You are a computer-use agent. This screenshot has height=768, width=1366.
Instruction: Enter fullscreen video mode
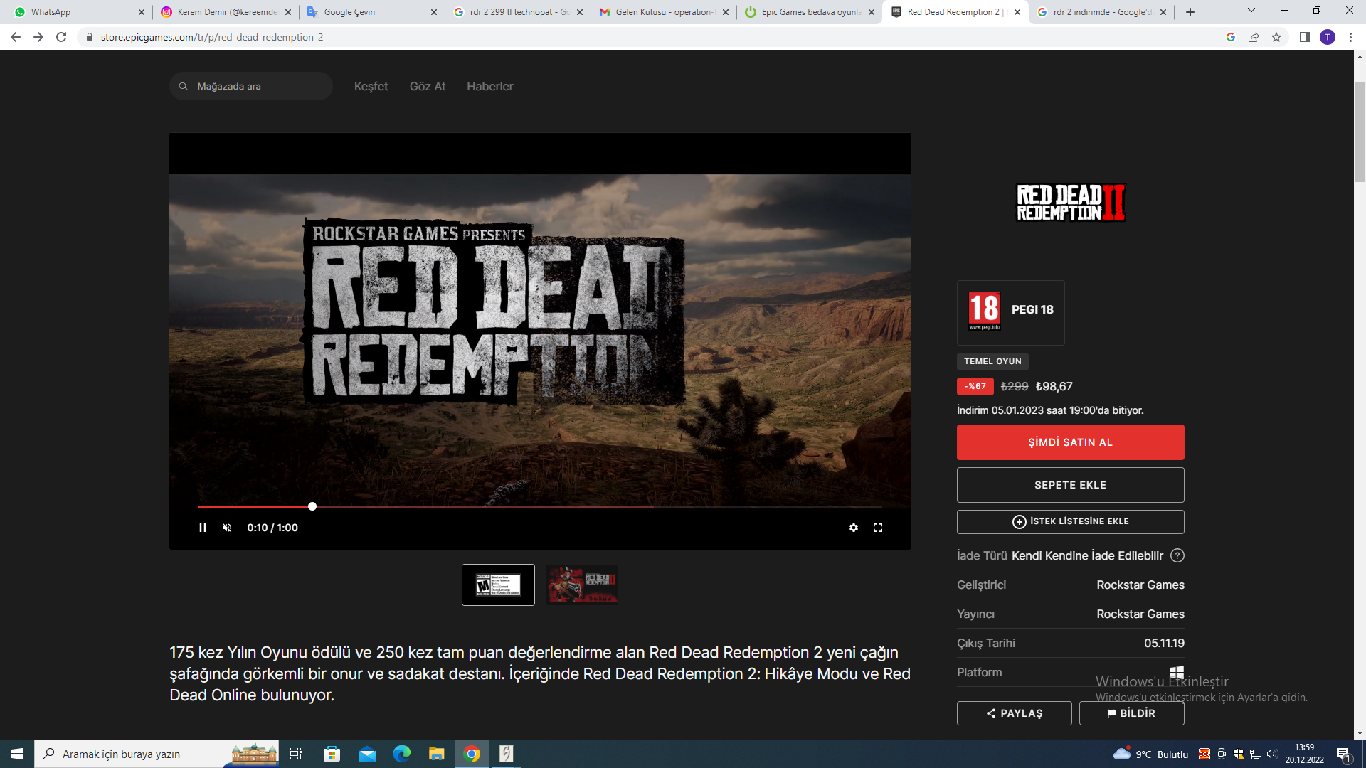878,528
